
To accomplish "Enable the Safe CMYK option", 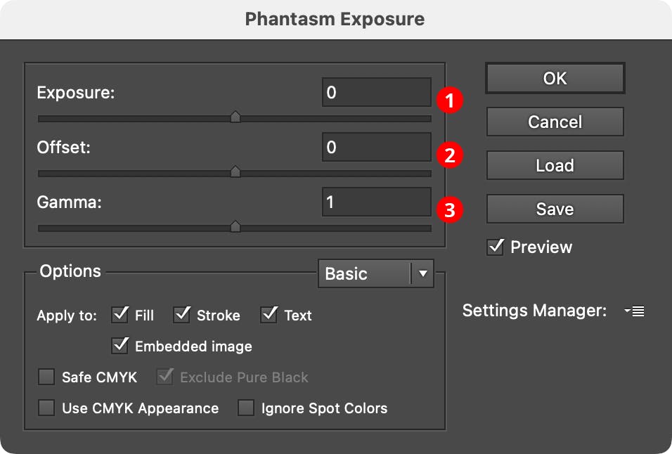I will 46,377.
